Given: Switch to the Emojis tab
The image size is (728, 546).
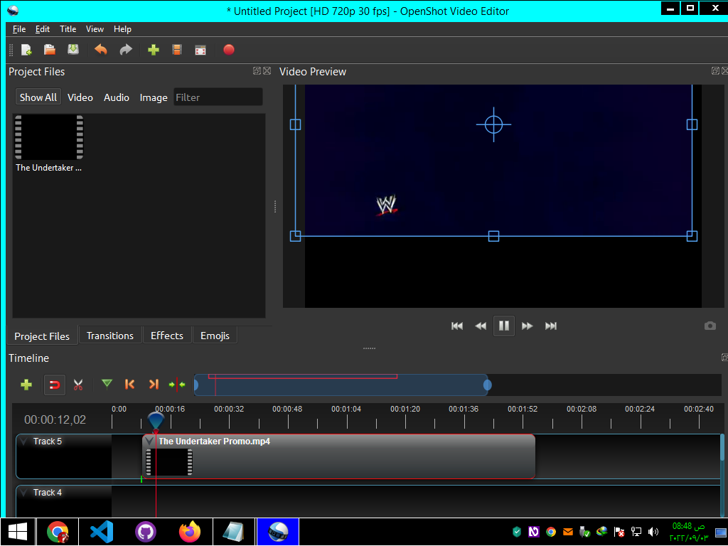Looking at the screenshot, I should pyautogui.click(x=215, y=336).
